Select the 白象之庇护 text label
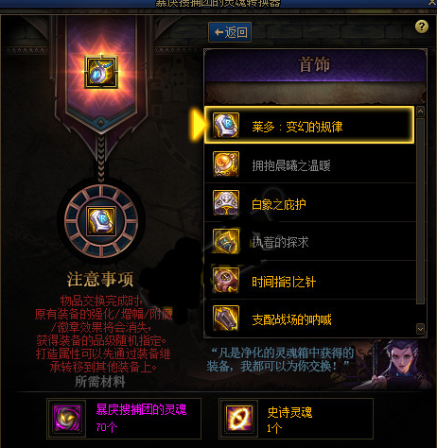Viewport: 437px width, 448px height. pyautogui.click(x=279, y=204)
